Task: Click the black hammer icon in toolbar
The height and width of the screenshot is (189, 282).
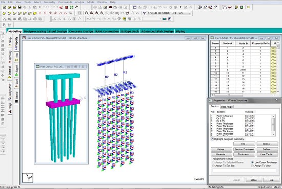Action: (76, 7)
